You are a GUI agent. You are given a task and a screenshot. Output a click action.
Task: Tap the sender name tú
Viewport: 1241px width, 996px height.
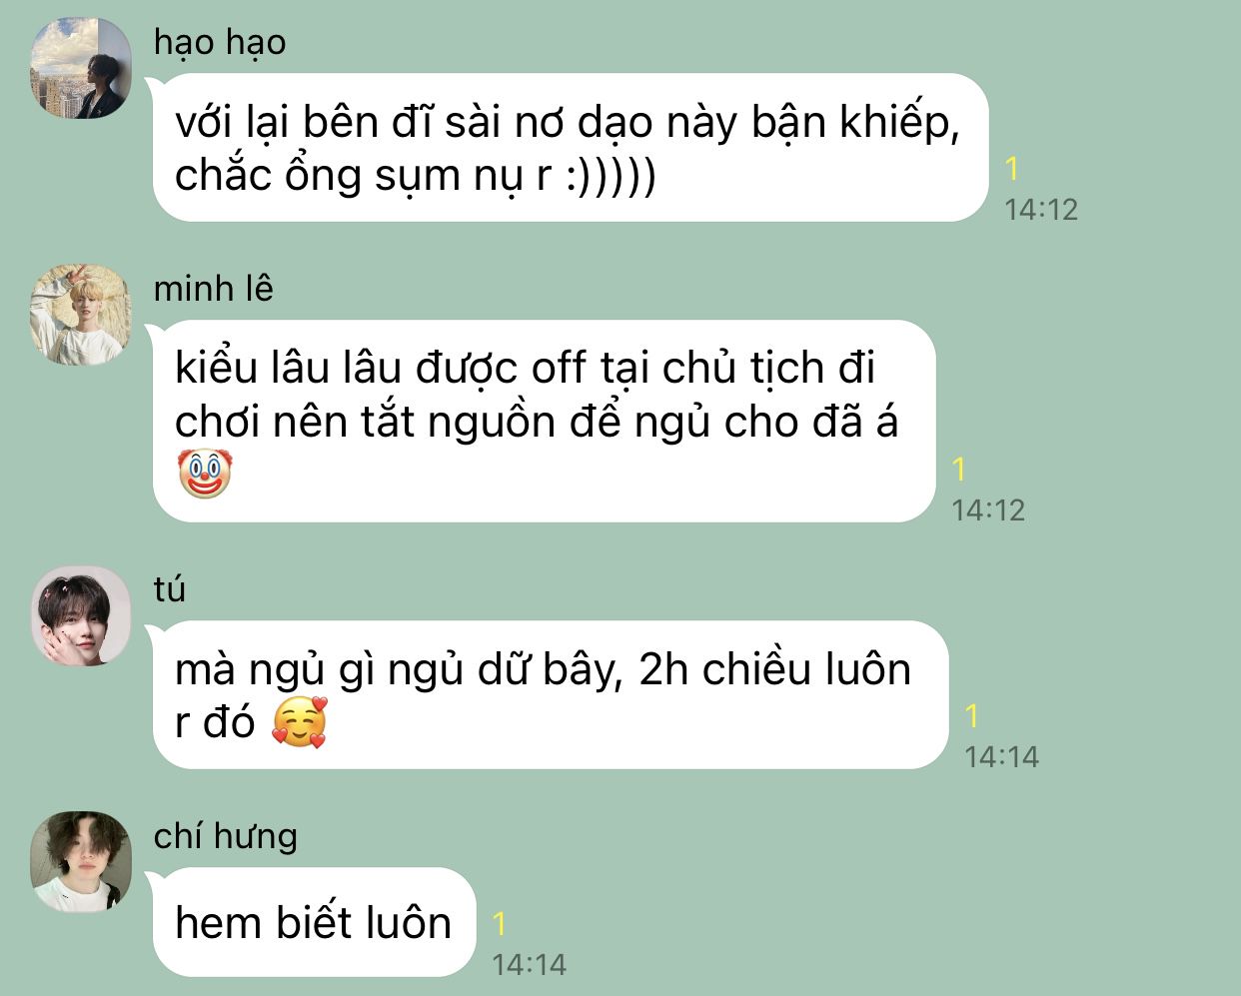[170, 589]
